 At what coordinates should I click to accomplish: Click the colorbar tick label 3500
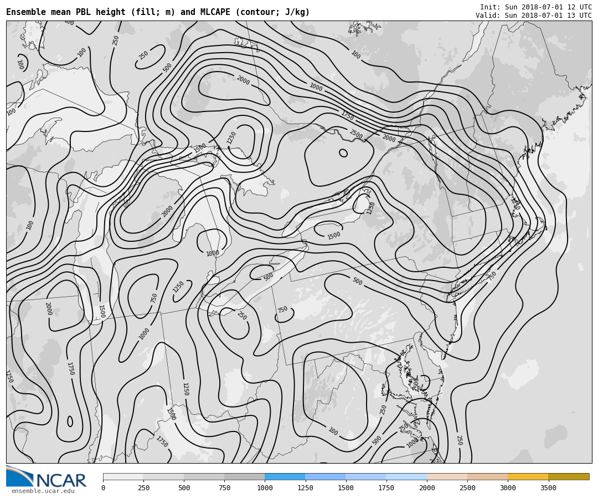coord(548,487)
